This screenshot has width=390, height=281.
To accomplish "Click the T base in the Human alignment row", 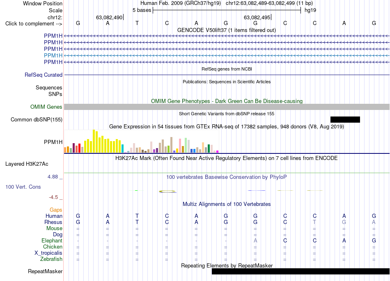I will 137,216.
